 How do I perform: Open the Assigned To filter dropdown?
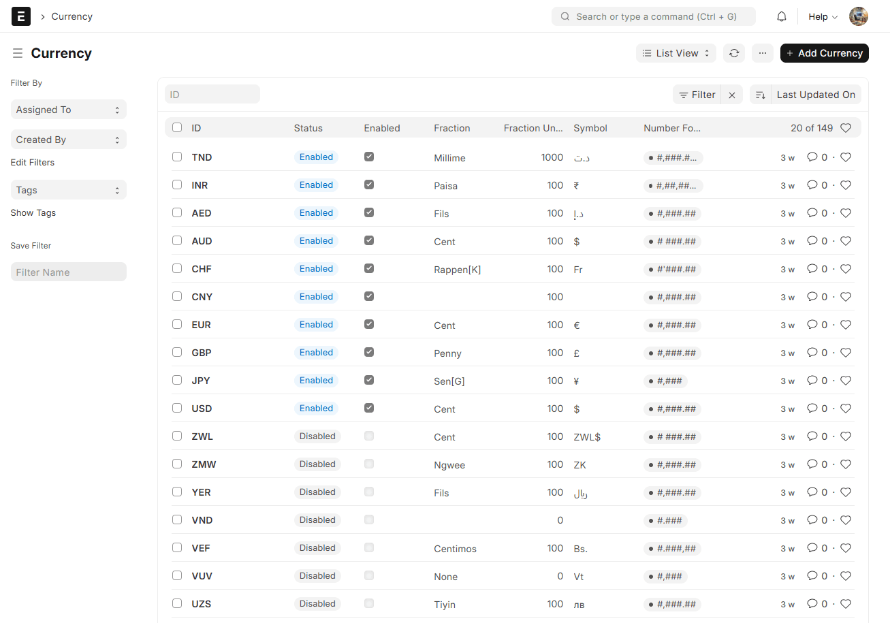[x=69, y=110]
